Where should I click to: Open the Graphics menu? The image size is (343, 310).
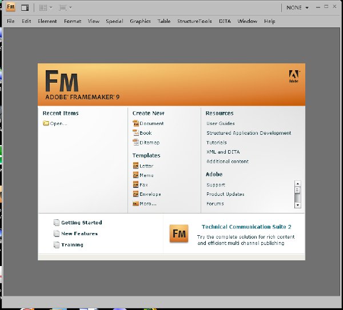(140, 21)
